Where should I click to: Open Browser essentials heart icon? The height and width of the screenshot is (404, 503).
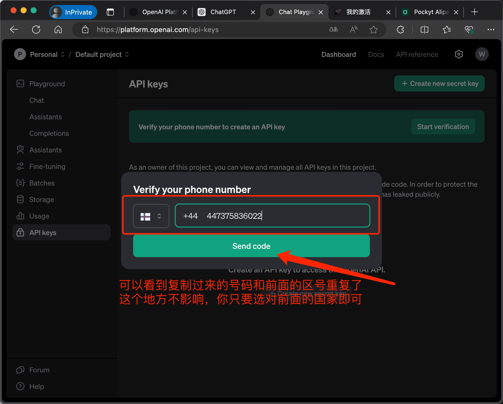[469, 30]
